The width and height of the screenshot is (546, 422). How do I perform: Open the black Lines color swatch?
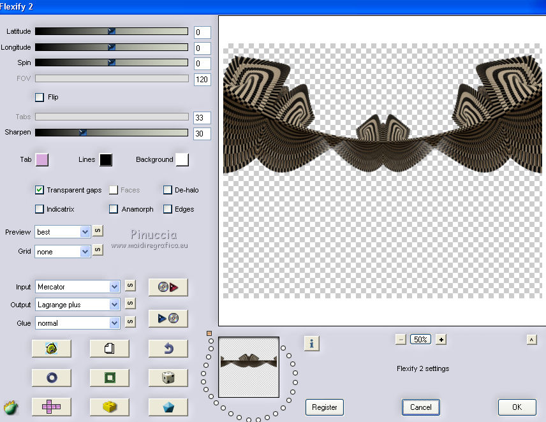click(106, 160)
